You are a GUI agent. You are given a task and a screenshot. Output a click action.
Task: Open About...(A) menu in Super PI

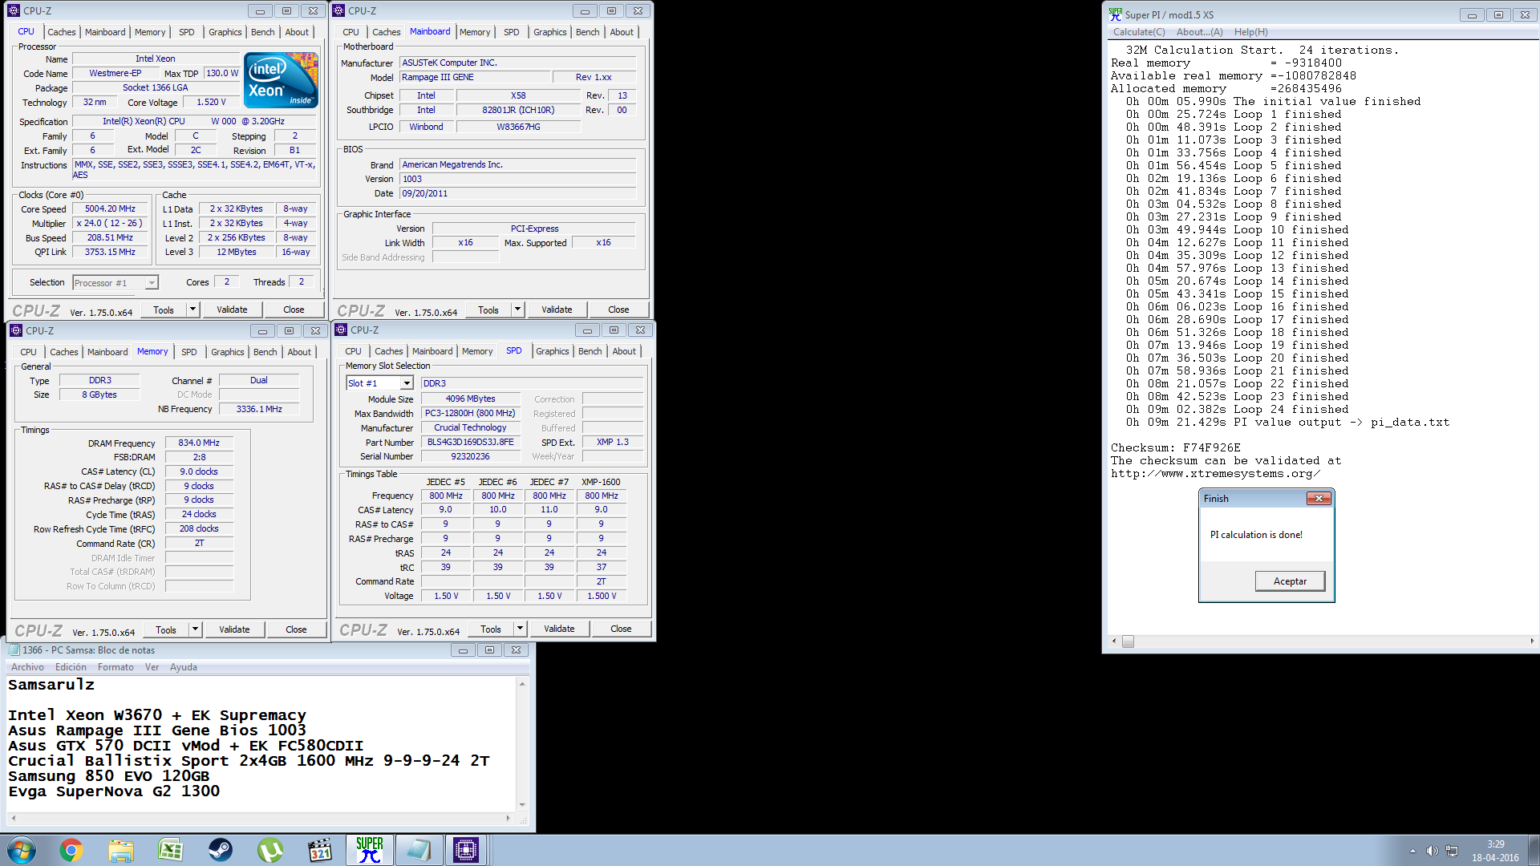[1199, 32]
